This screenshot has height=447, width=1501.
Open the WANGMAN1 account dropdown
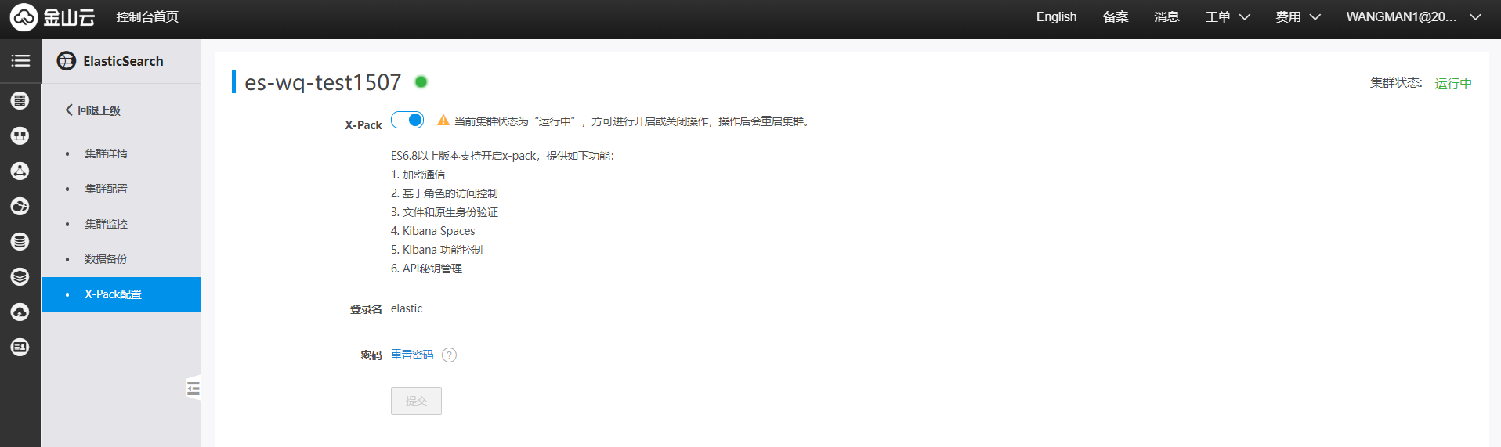coord(1414,17)
